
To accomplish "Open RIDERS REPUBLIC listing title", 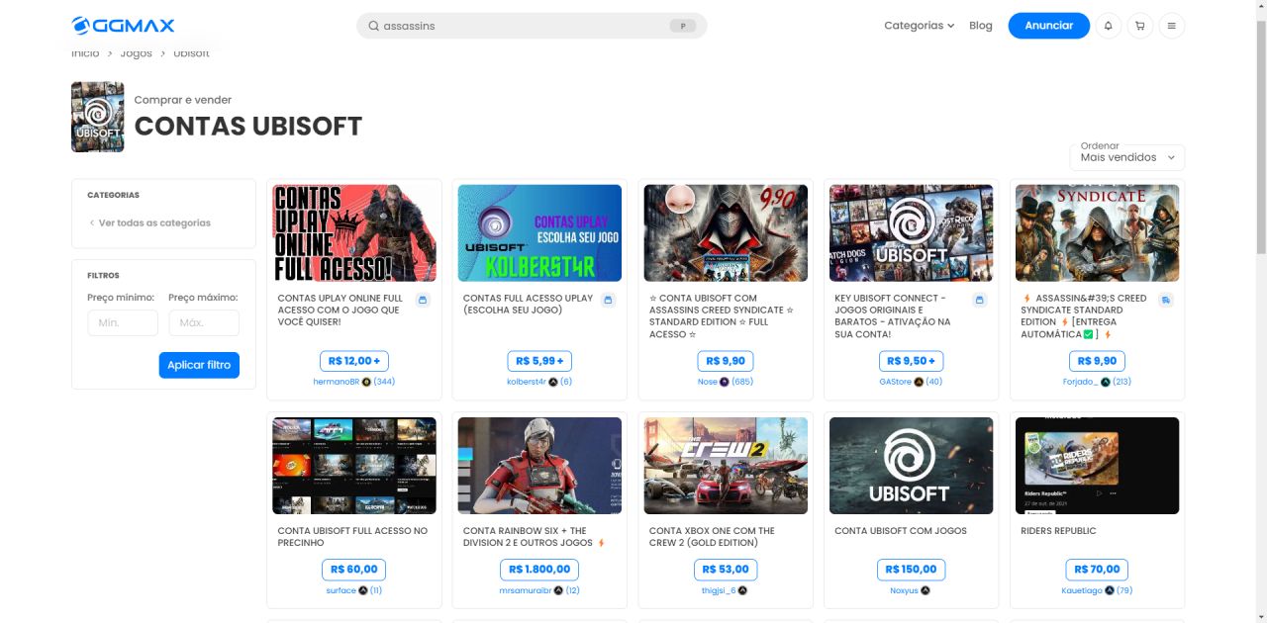I will pos(1058,531).
